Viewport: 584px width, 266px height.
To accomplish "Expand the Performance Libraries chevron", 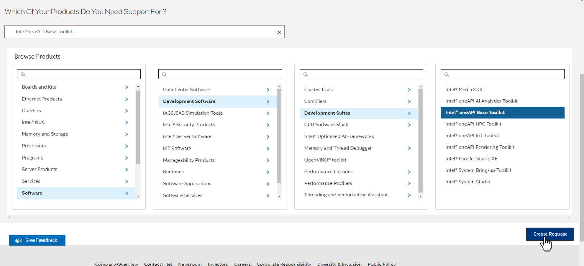I will tap(409, 172).
